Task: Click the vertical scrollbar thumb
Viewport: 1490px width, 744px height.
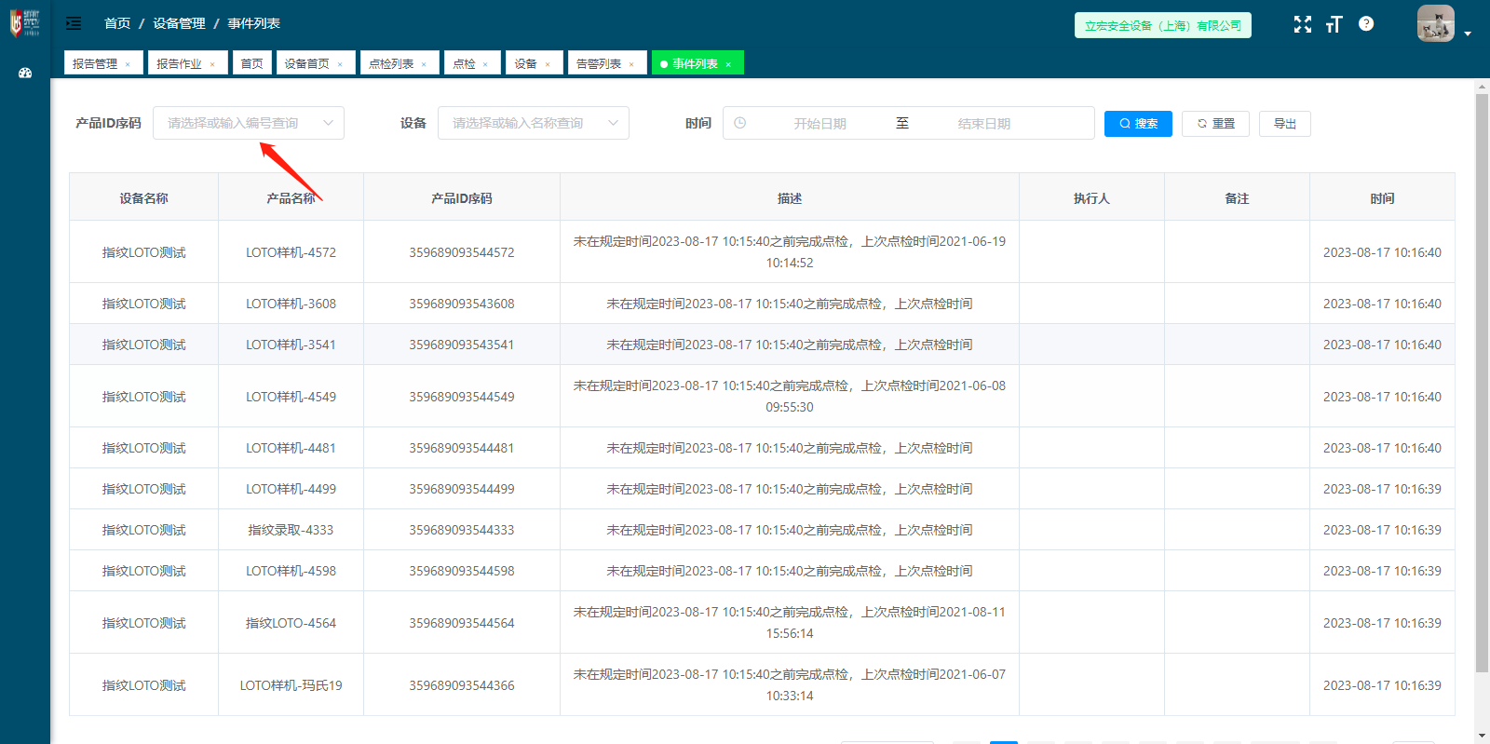Action: click(x=1482, y=382)
